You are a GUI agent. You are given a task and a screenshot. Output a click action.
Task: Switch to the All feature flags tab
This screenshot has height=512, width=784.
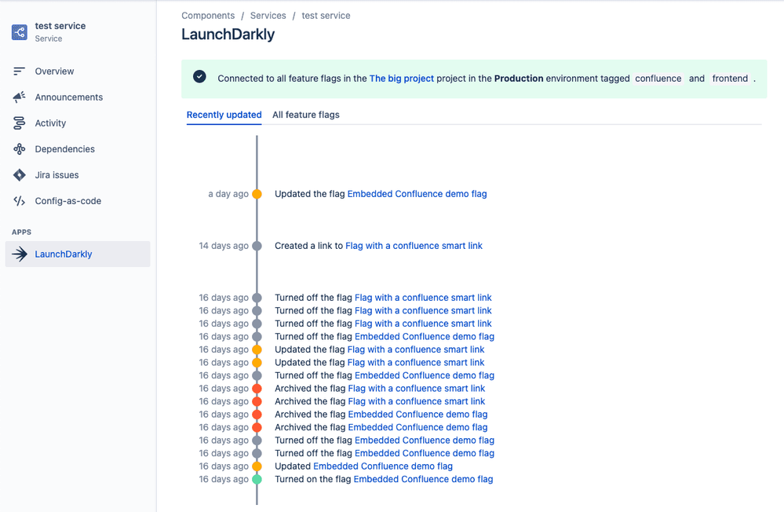click(x=305, y=115)
